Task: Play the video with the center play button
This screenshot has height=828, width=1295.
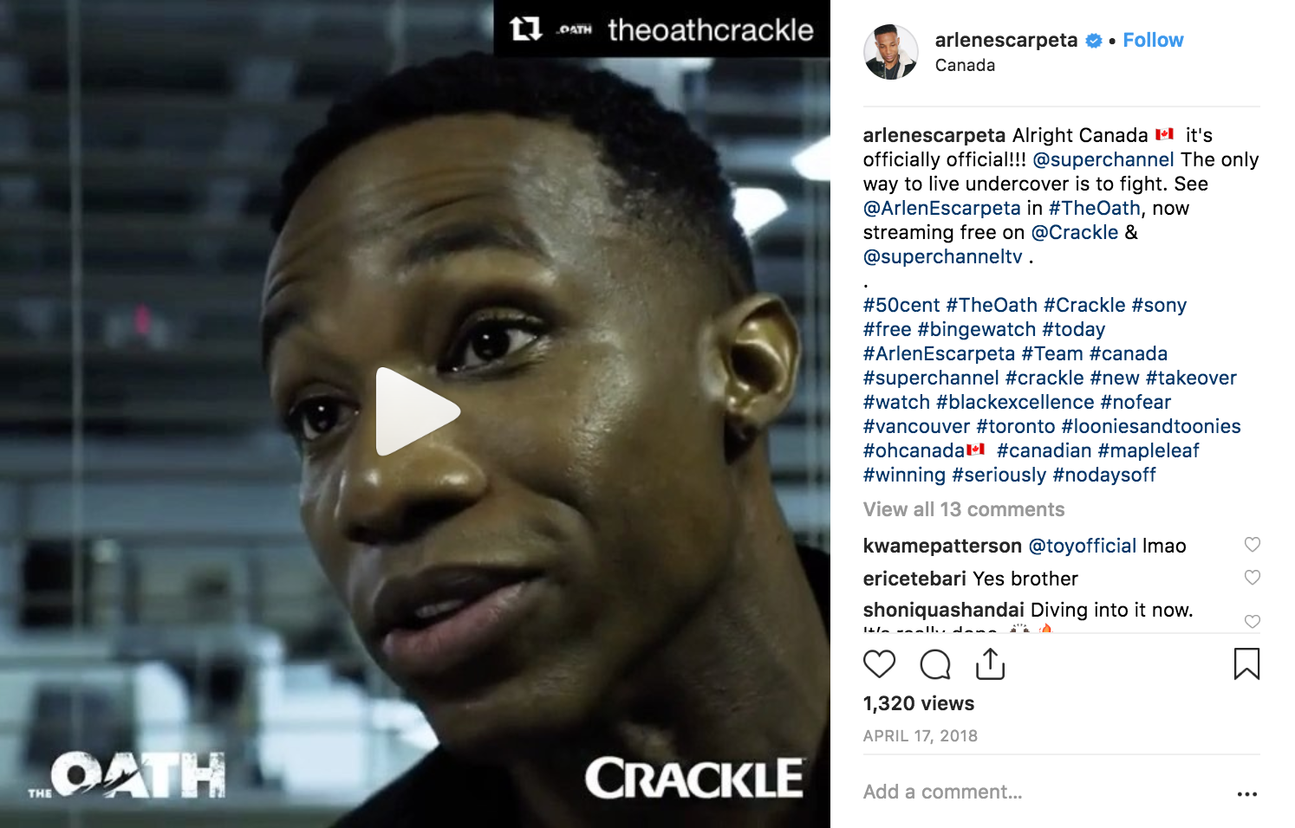Action: pos(416,411)
